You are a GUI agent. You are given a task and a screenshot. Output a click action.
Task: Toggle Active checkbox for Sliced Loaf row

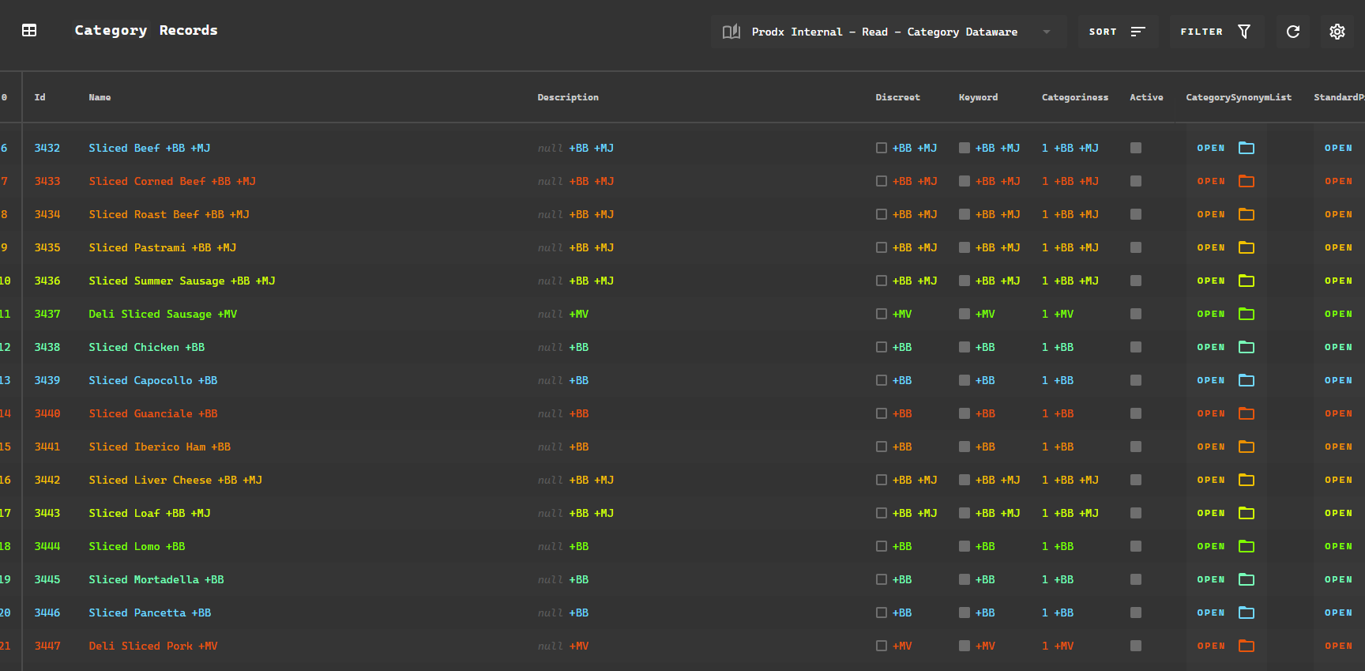pyautogui.click(x=1136, y=513)
